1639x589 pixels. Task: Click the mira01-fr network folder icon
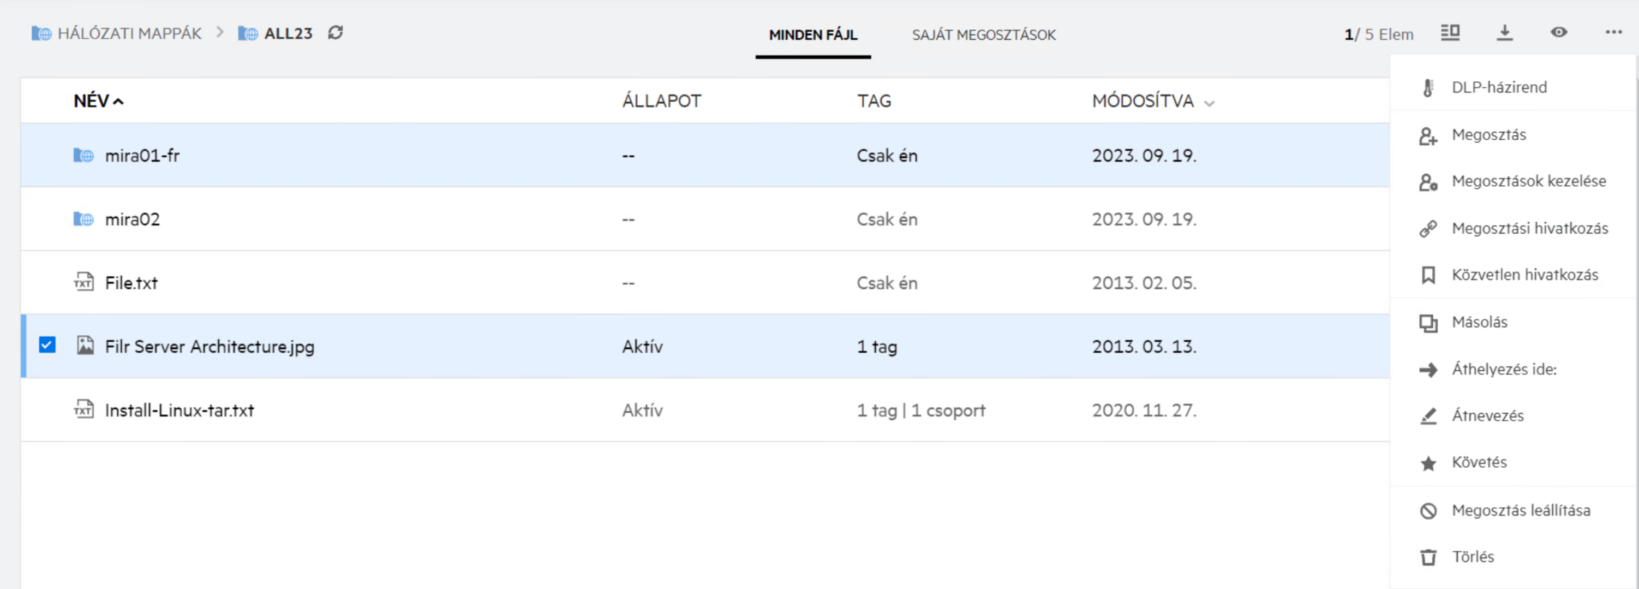point(83,156)
